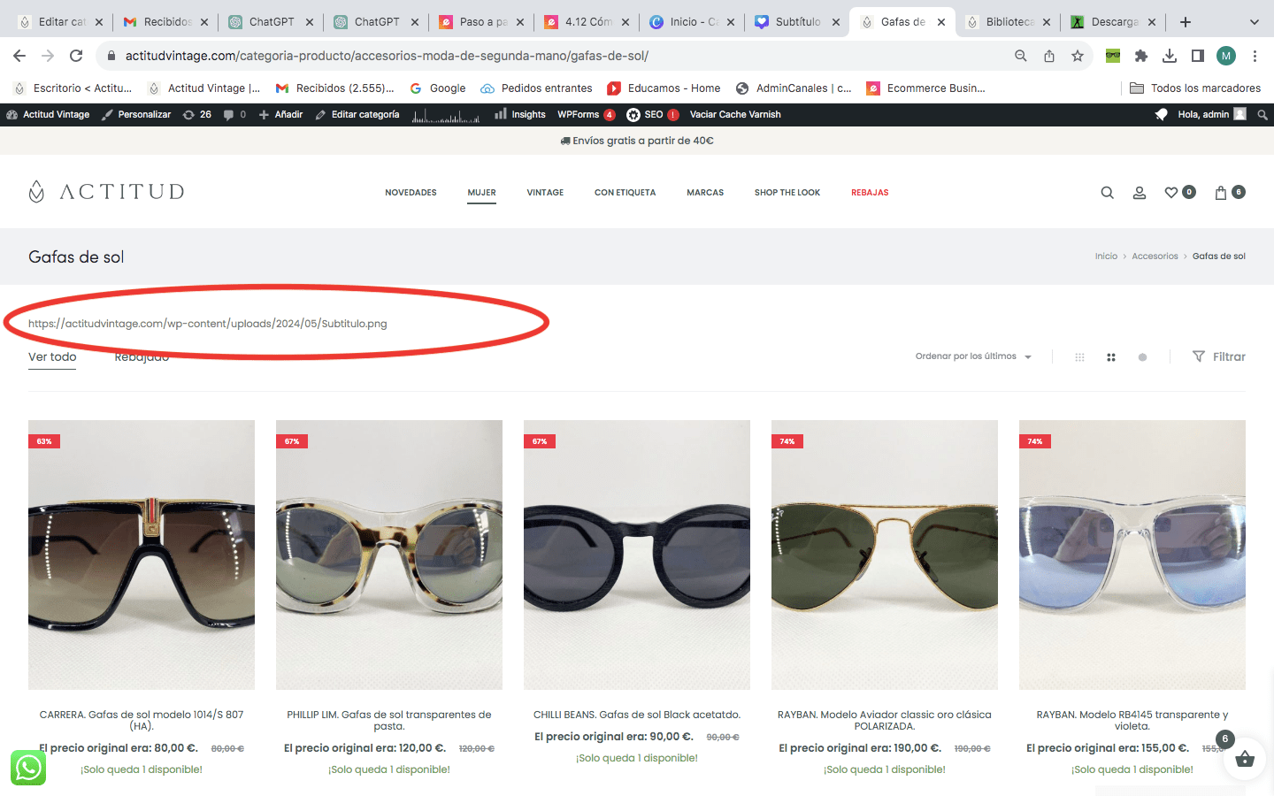Click WP updates 26 icon
Viewport: 1274px width, 796px height.
click(x=197, y=114)
